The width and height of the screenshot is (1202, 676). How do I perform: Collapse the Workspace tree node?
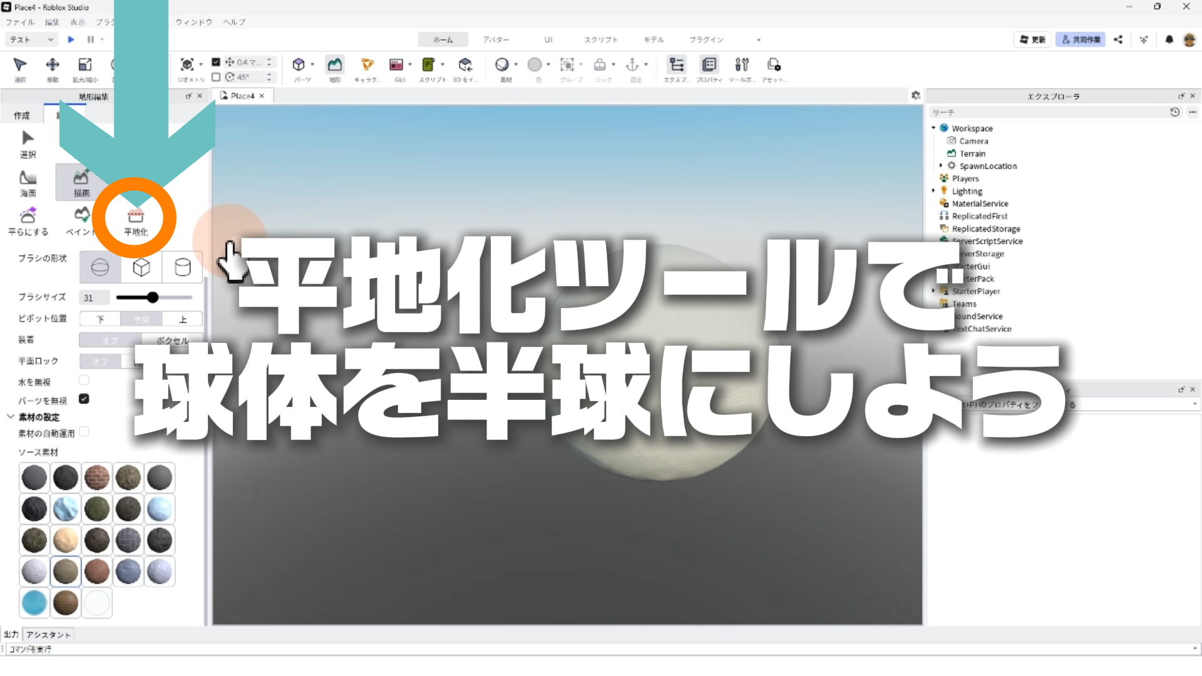(x=933, y=128)
